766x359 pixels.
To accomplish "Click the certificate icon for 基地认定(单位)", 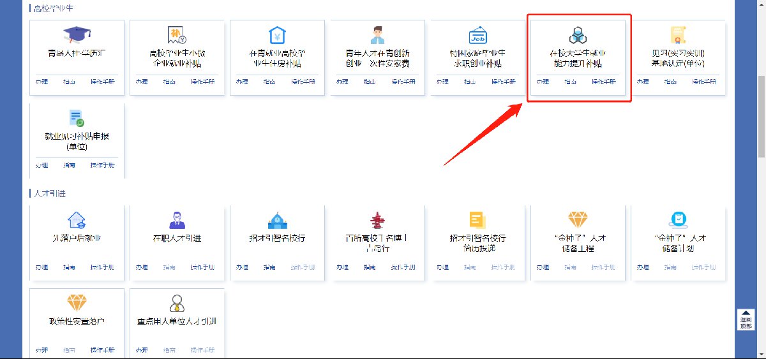I will (x=678, y=34).
